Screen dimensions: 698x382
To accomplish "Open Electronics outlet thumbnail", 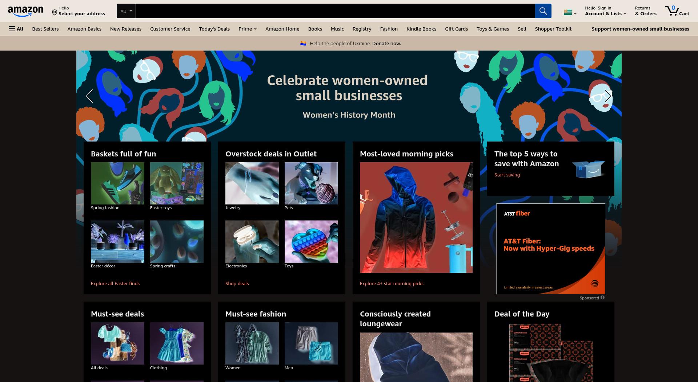I will click(252, 242).
